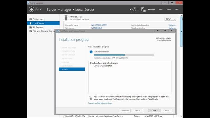
Task: Close the Add Roles and Features Wizard window
Action: (172, 30)
